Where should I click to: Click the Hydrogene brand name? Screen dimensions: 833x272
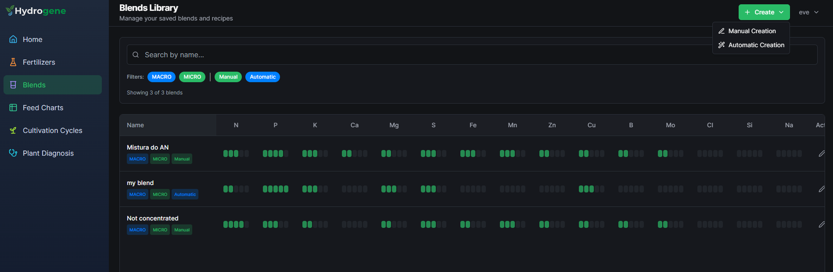[x=40, y=11]
